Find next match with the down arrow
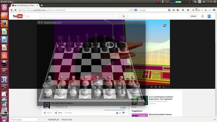The height and width of the screenshot is (122, 217). [44, 120]
